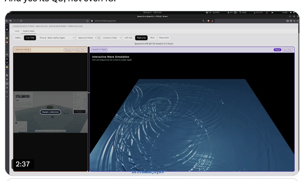303x181 pixels.
Task: Click the STILLWATER title in the Qwen preview
Action: [23, 97]
